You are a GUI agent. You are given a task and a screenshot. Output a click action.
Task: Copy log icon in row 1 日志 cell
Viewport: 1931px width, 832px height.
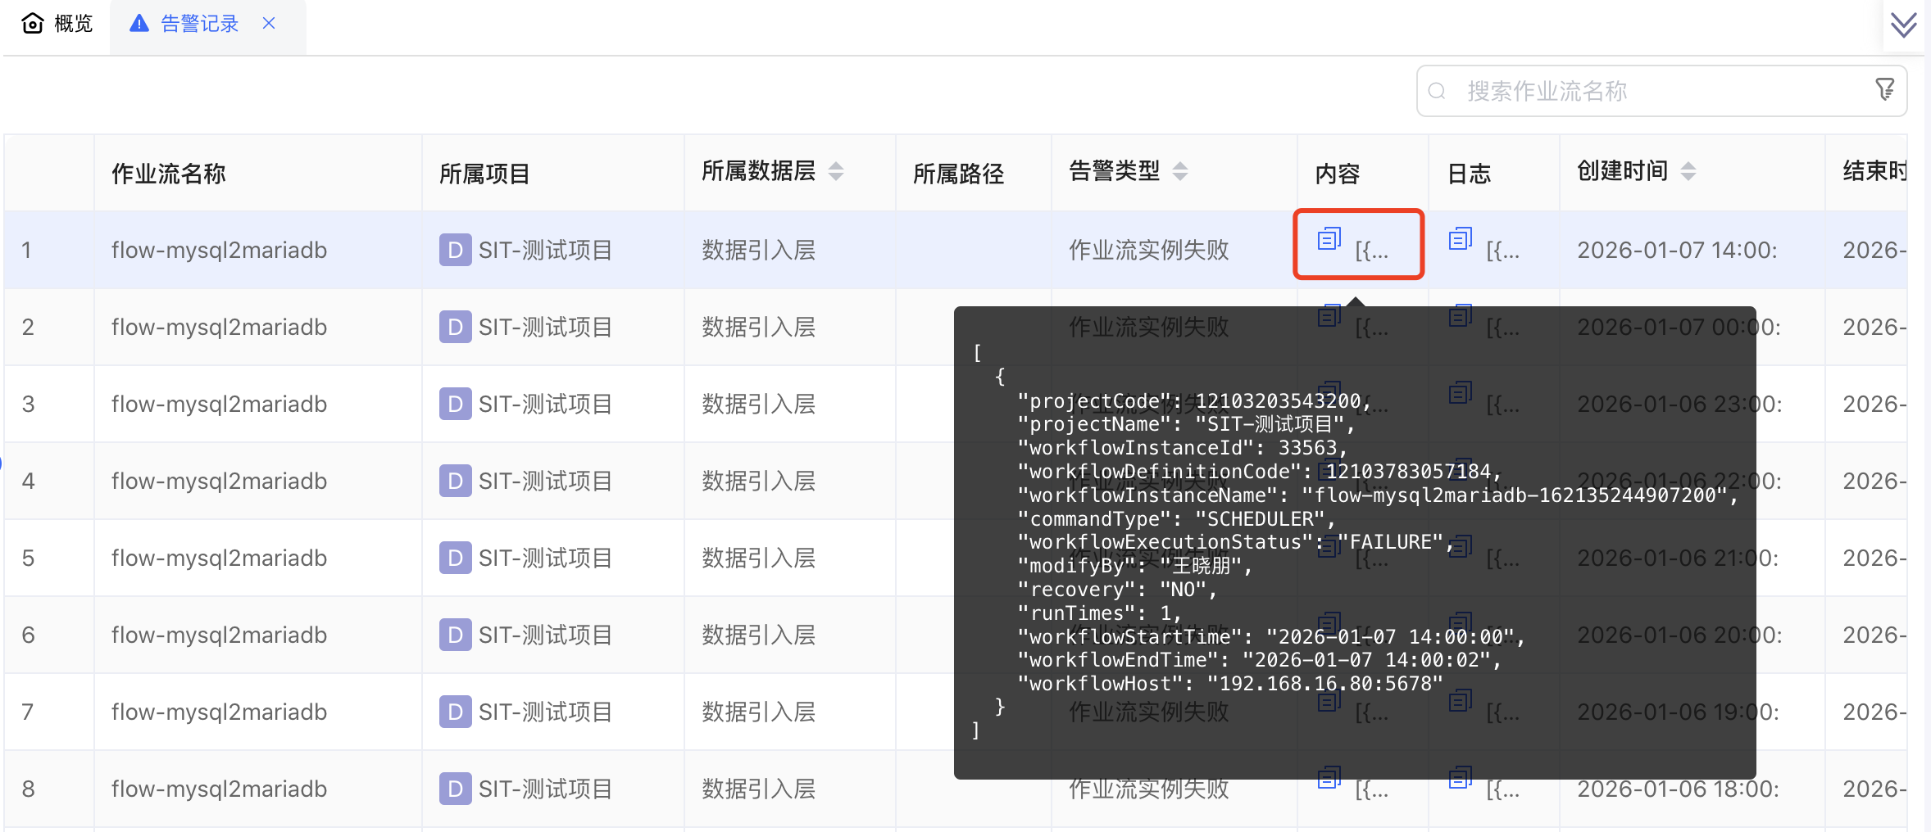coord(1461,238)
